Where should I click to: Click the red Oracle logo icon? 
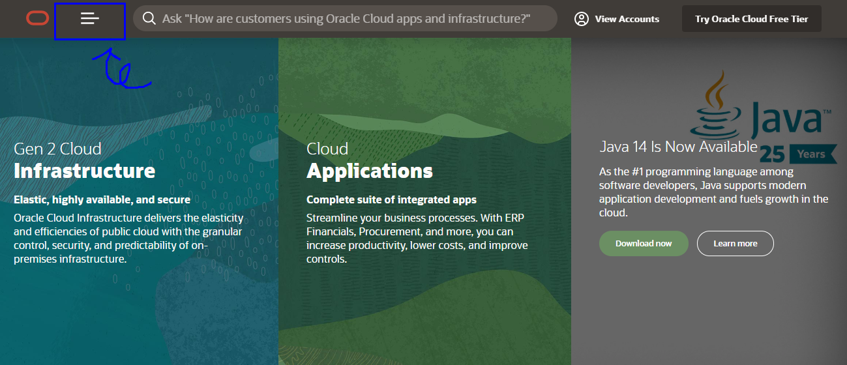point(37,18)
